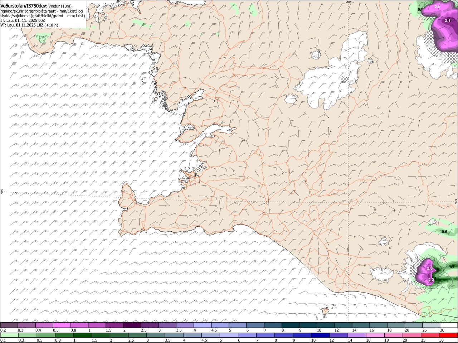
Task: Click the small island off the south coast
Action: point(326,312)
